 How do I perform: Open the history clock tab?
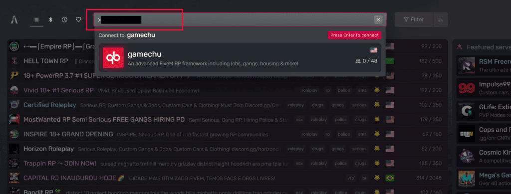click(64, 19)
